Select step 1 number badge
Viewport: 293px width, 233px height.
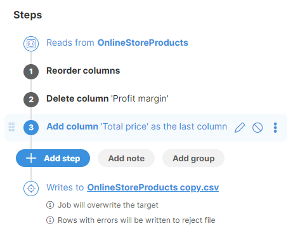[31, 72]
